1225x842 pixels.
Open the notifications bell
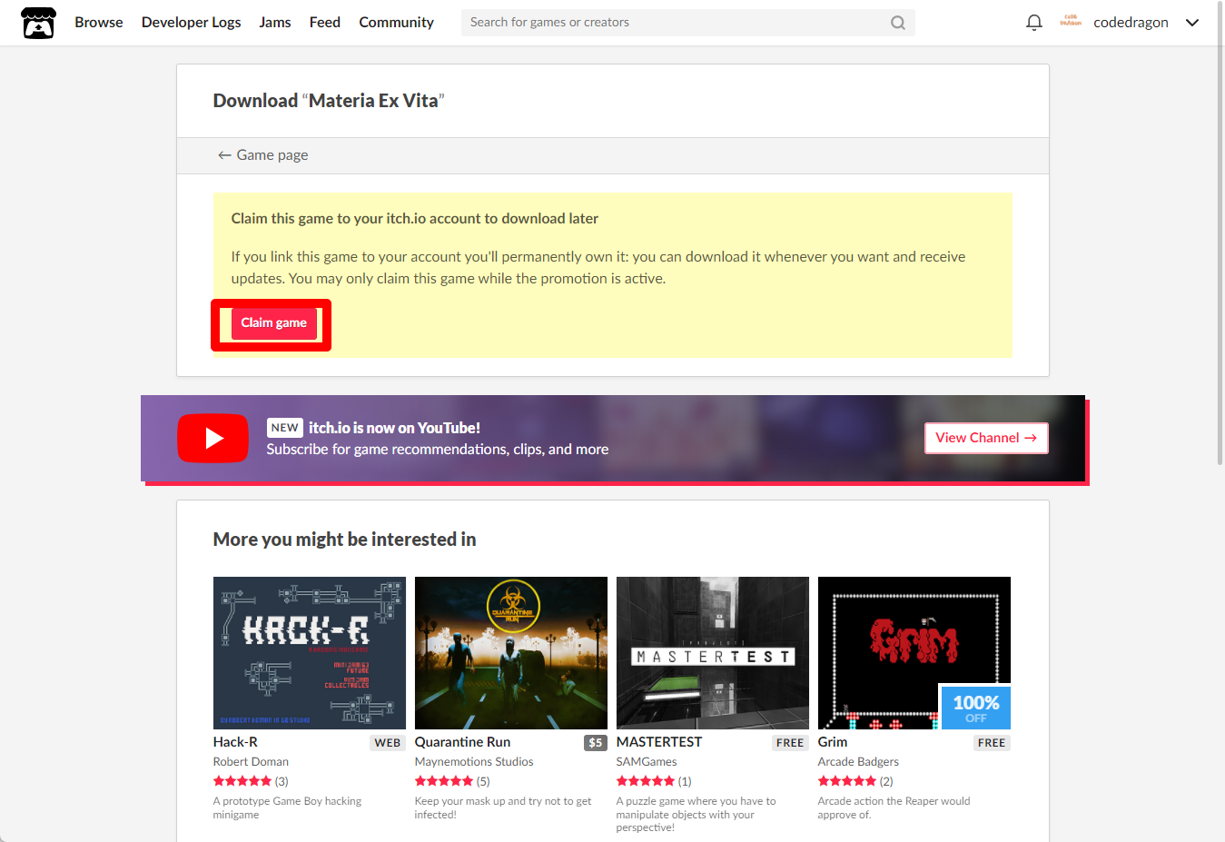click(x=1033, y=23)
